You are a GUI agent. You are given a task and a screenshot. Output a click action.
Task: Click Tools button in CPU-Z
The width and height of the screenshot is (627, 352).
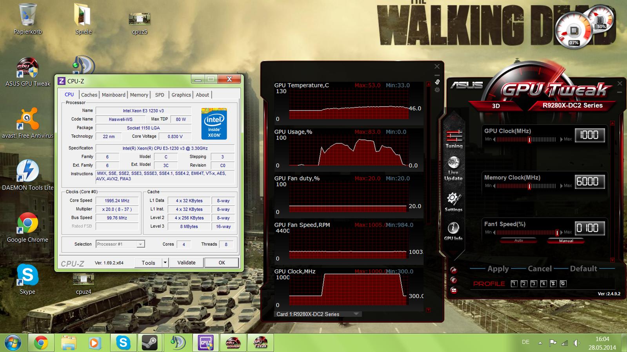pos(148,262)
